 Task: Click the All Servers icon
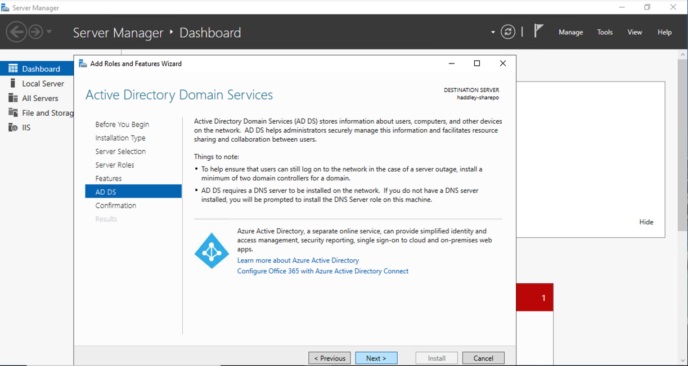12,98
